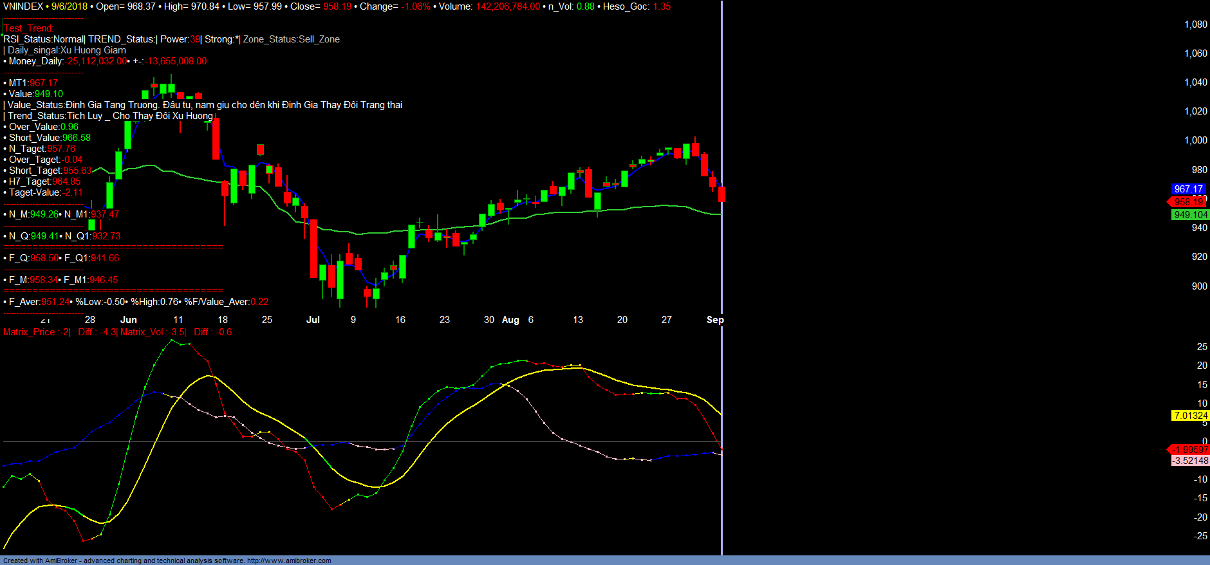Click the red -1.99597 indicator label
Viewport: 1210px width, 565px height.
point(1189,450)
